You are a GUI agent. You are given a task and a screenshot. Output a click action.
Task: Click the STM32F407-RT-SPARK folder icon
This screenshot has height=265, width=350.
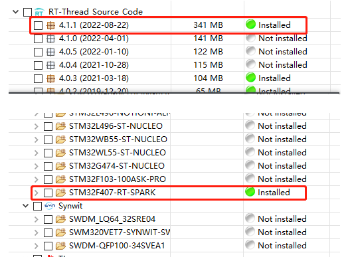[60, 193]
